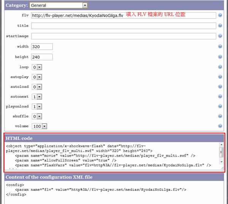Click the width field containing 320

click(x=42, y=47)
